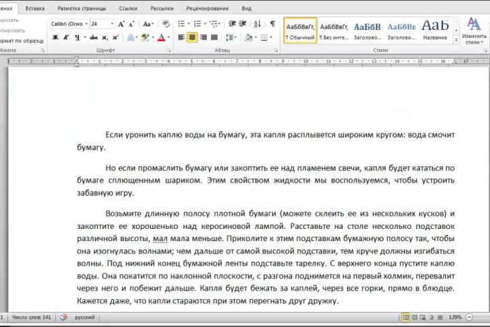Apply the first Заголовок heading style
The height and width of the screenshot is (327, 490).
pos(367,31)
